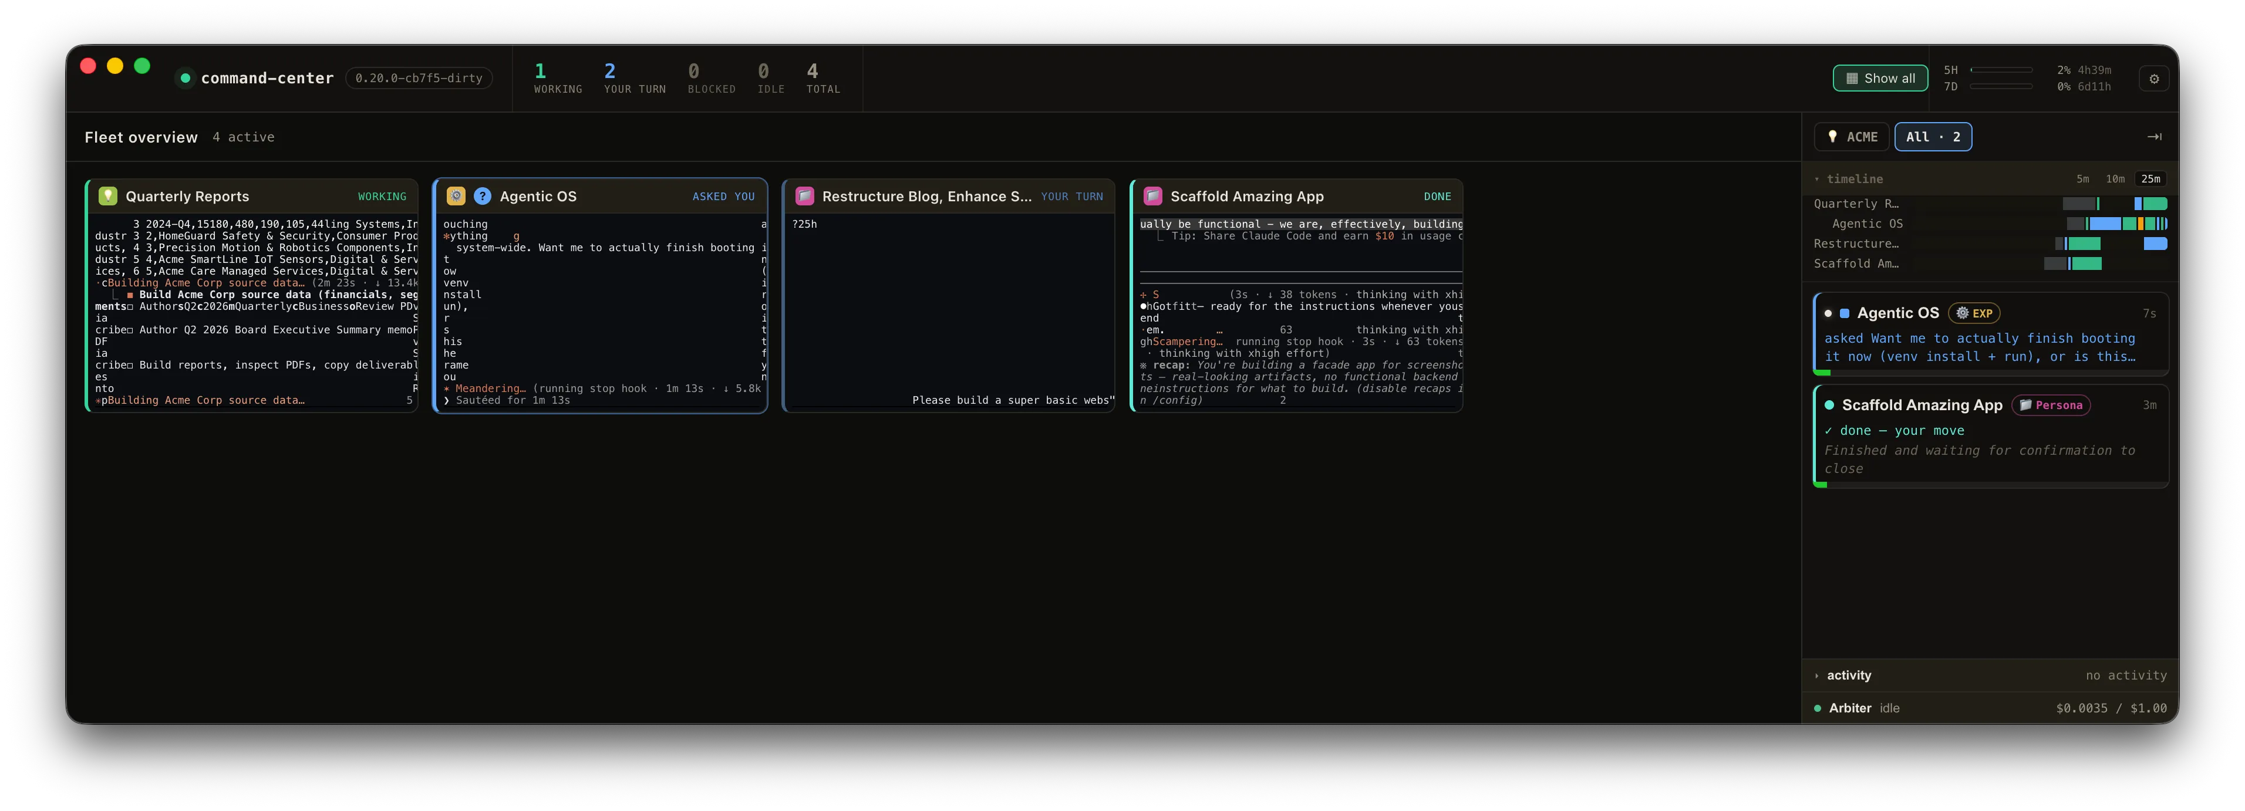Open the Quarterly Reports card title

click(x=187, y=196)
